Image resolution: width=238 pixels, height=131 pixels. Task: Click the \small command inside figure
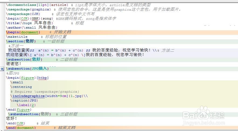(x=17, y=82)
